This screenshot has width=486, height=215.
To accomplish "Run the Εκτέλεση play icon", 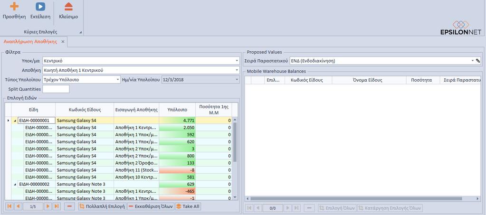I will (40, 7).
